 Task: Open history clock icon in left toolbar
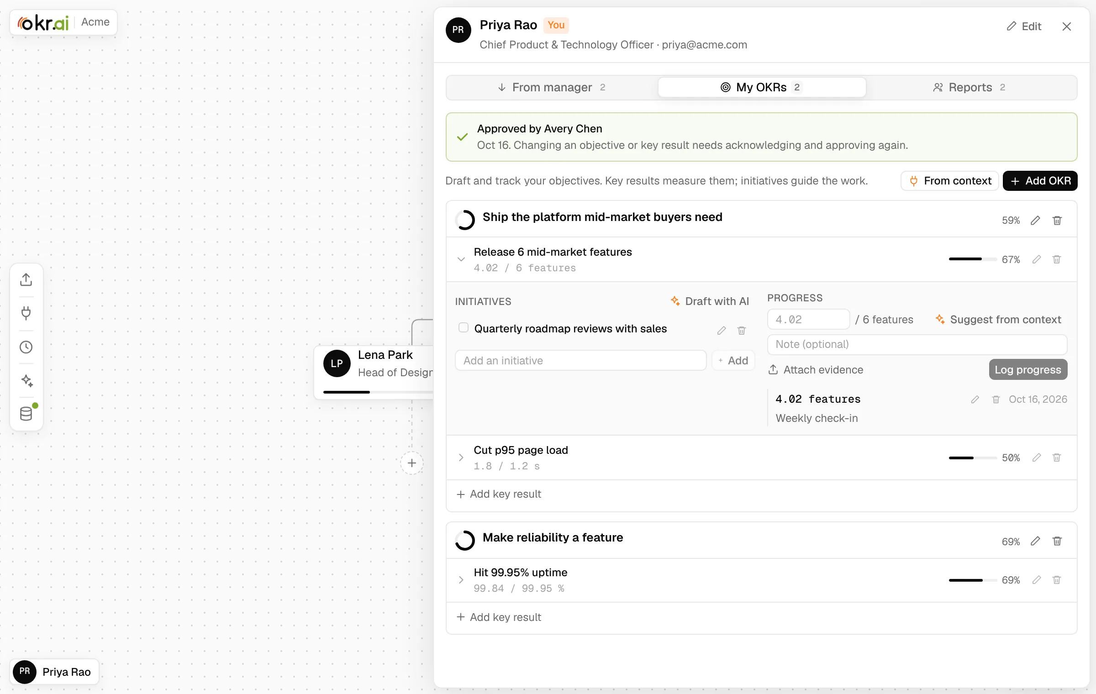coord(26,347)
